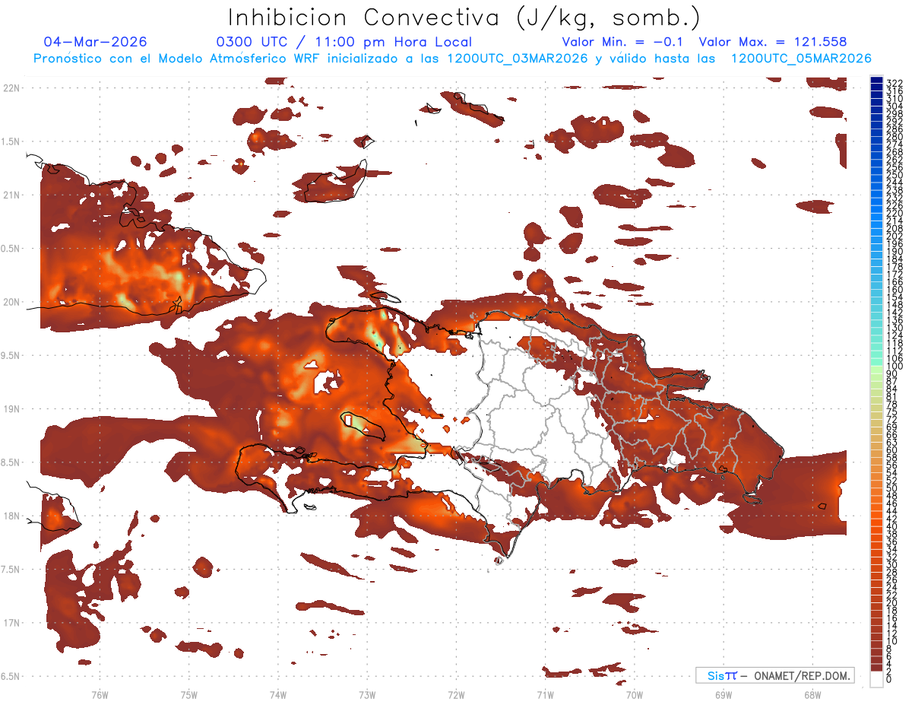Click the white zero-value colorbar swatch
Image resolution: width=912 pixels, height=705 pixels.
877,681
